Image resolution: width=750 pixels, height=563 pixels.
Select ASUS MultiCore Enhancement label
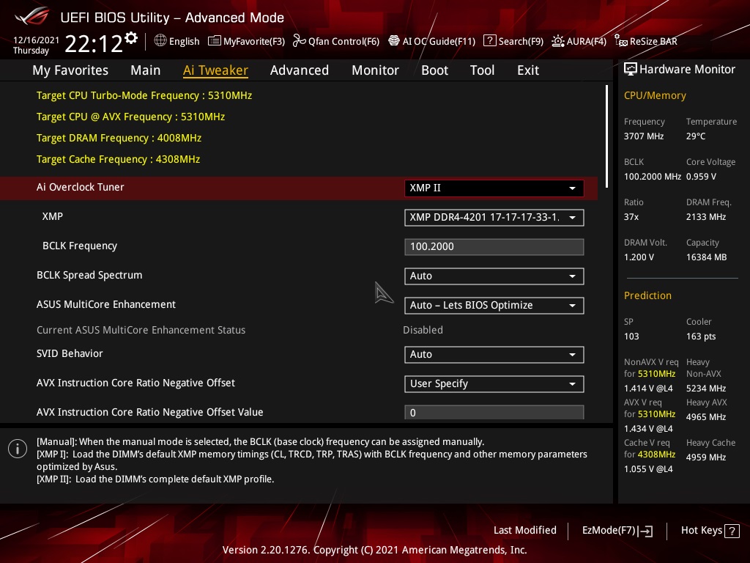(x=106, y=304)
